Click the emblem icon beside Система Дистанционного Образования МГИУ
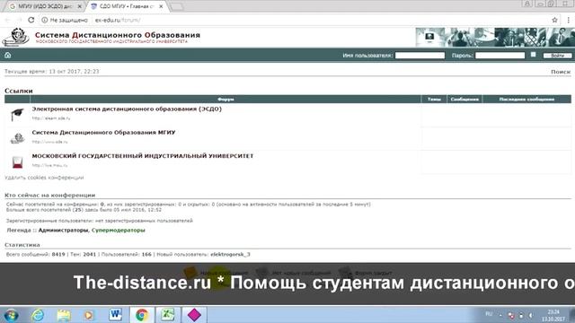The width and height of the screenshot is (575, 323). [x=17, y=138]
